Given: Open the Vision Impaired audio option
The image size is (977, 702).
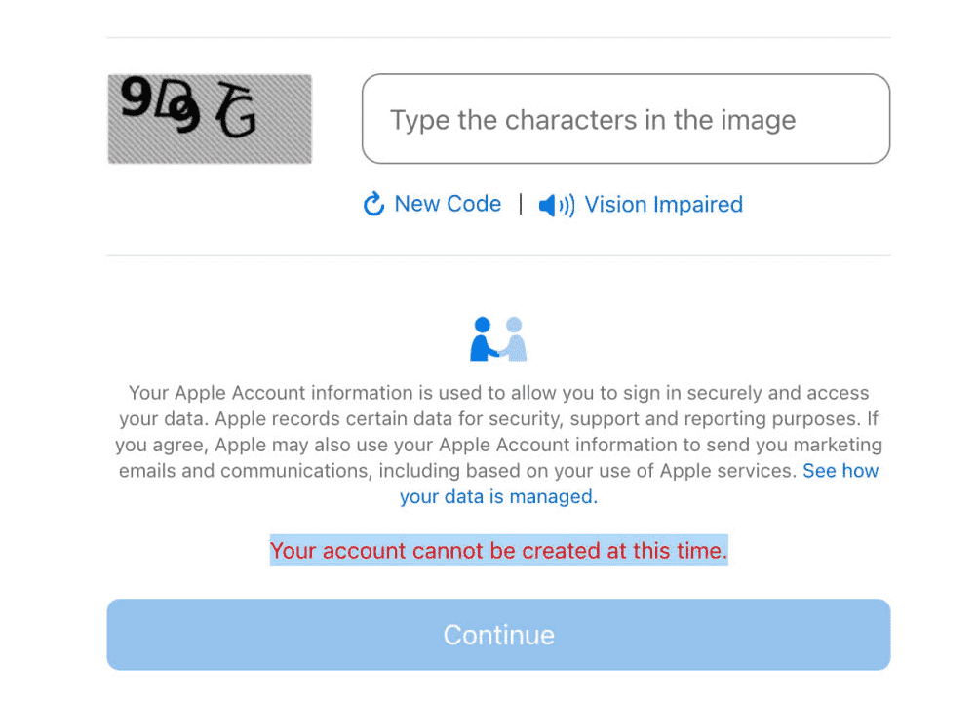Looking at the screenshot, I should [x=663, y=205].
